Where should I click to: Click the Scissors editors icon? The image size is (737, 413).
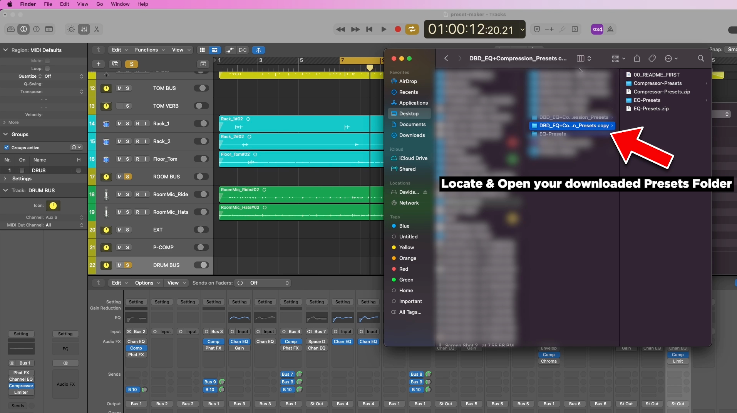[x=97, y=29]
